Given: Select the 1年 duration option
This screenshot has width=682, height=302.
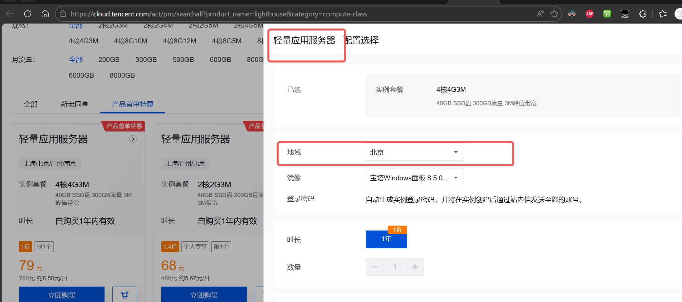Looking at the screenshot, I should tap(386, 239).
